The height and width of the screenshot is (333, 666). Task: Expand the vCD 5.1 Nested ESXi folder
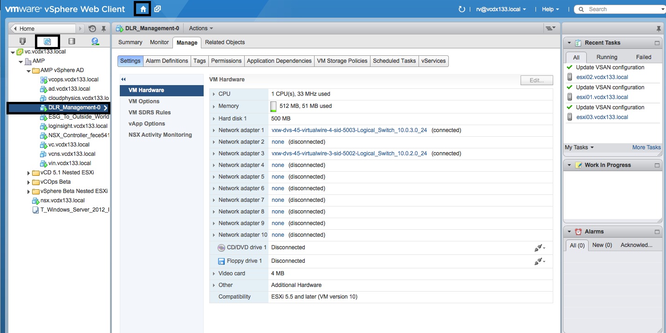click(28, 173)
